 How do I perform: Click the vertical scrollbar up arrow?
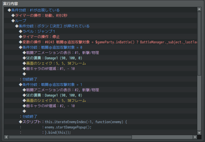(199, 9)
